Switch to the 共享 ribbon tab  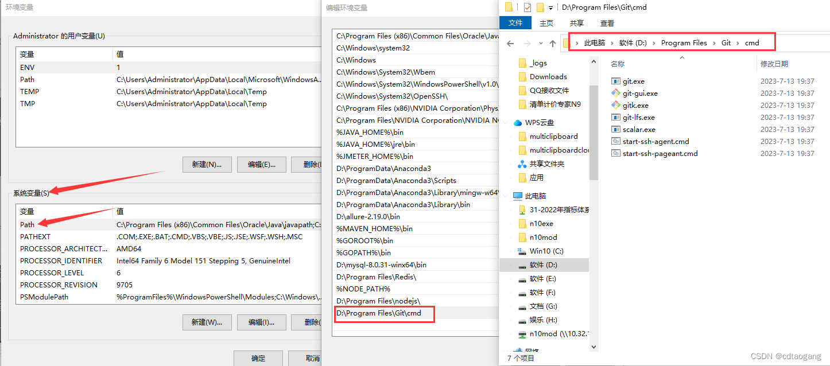tap(576, 23)
